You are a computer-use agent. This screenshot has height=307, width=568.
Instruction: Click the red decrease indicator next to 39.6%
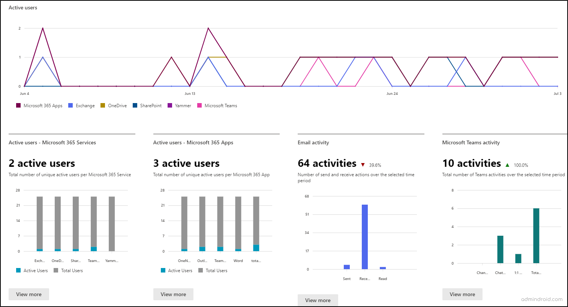pos(363,164)
